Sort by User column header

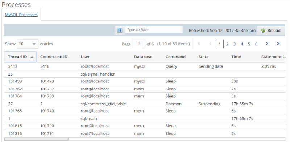(x=85, y=57)
